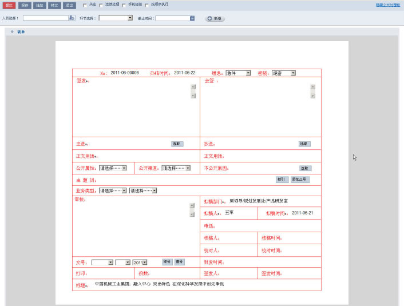
Task: Toggle the 连续处理 checkbox
Action: tap(101, 5)
